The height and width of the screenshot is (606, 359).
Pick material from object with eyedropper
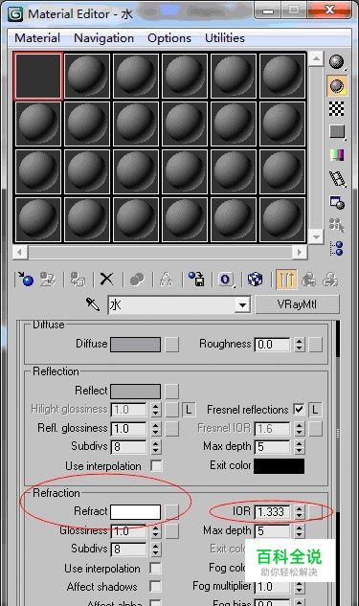pyautogui.click(x=93, y=304)
